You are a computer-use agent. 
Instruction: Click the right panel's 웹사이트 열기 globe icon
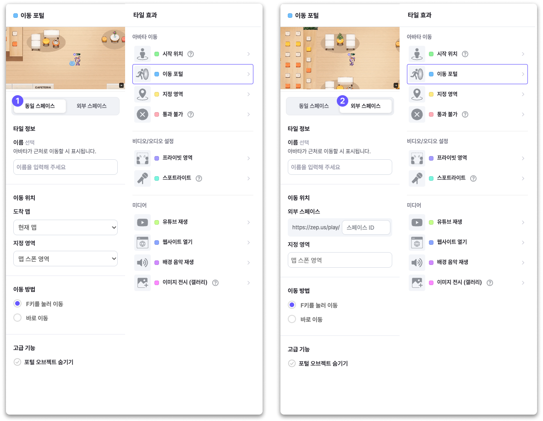coord(417,242)
